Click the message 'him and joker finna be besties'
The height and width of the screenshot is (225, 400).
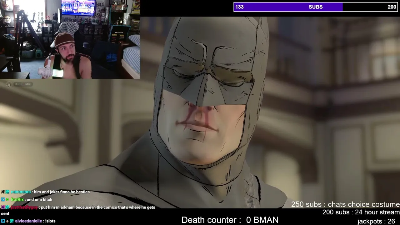[62, 192]
